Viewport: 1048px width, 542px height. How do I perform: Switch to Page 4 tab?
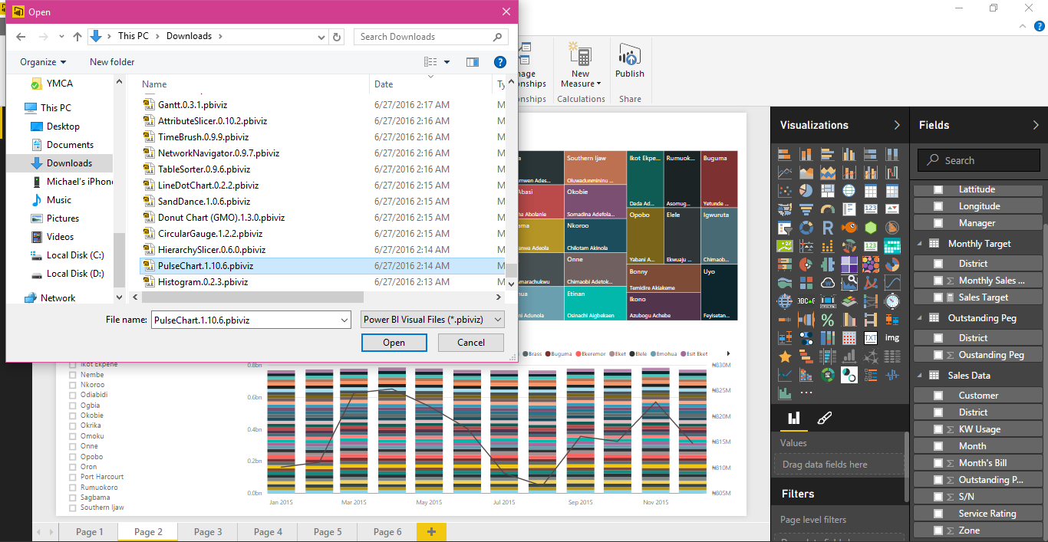(268, 532)
